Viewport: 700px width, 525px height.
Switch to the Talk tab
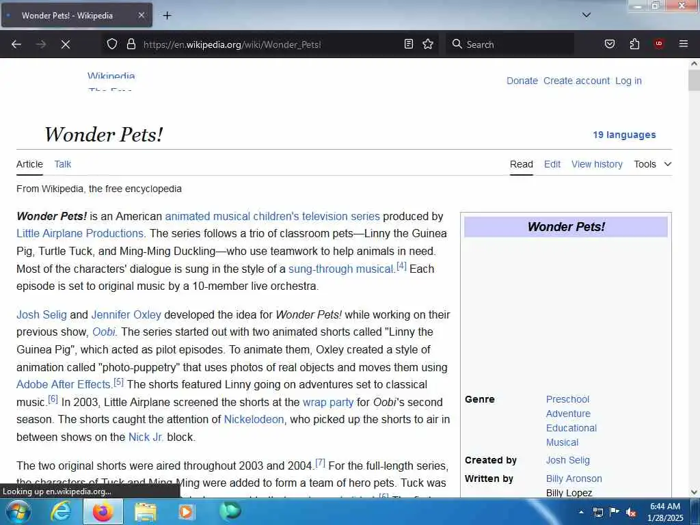point(62,164)
